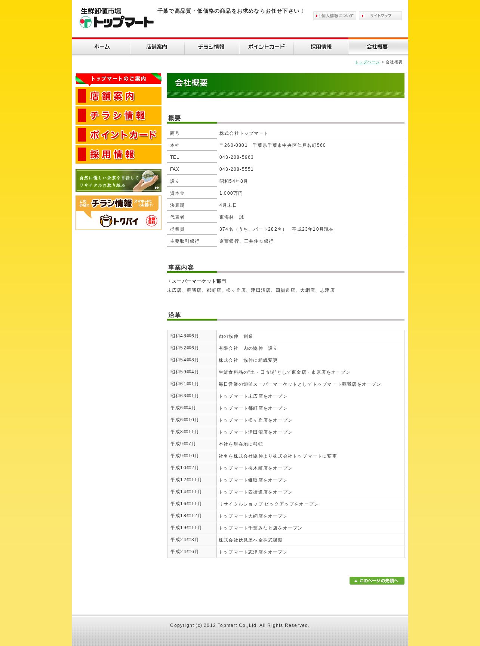Screen dimensions: 480x646
Task: Click the FAX number 043-208-5551
Action: pyautogui.click(x=236, y=169)
